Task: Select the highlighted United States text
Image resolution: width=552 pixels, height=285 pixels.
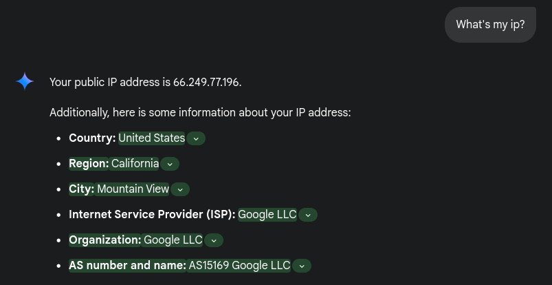Action: click(x=152, y=138)
